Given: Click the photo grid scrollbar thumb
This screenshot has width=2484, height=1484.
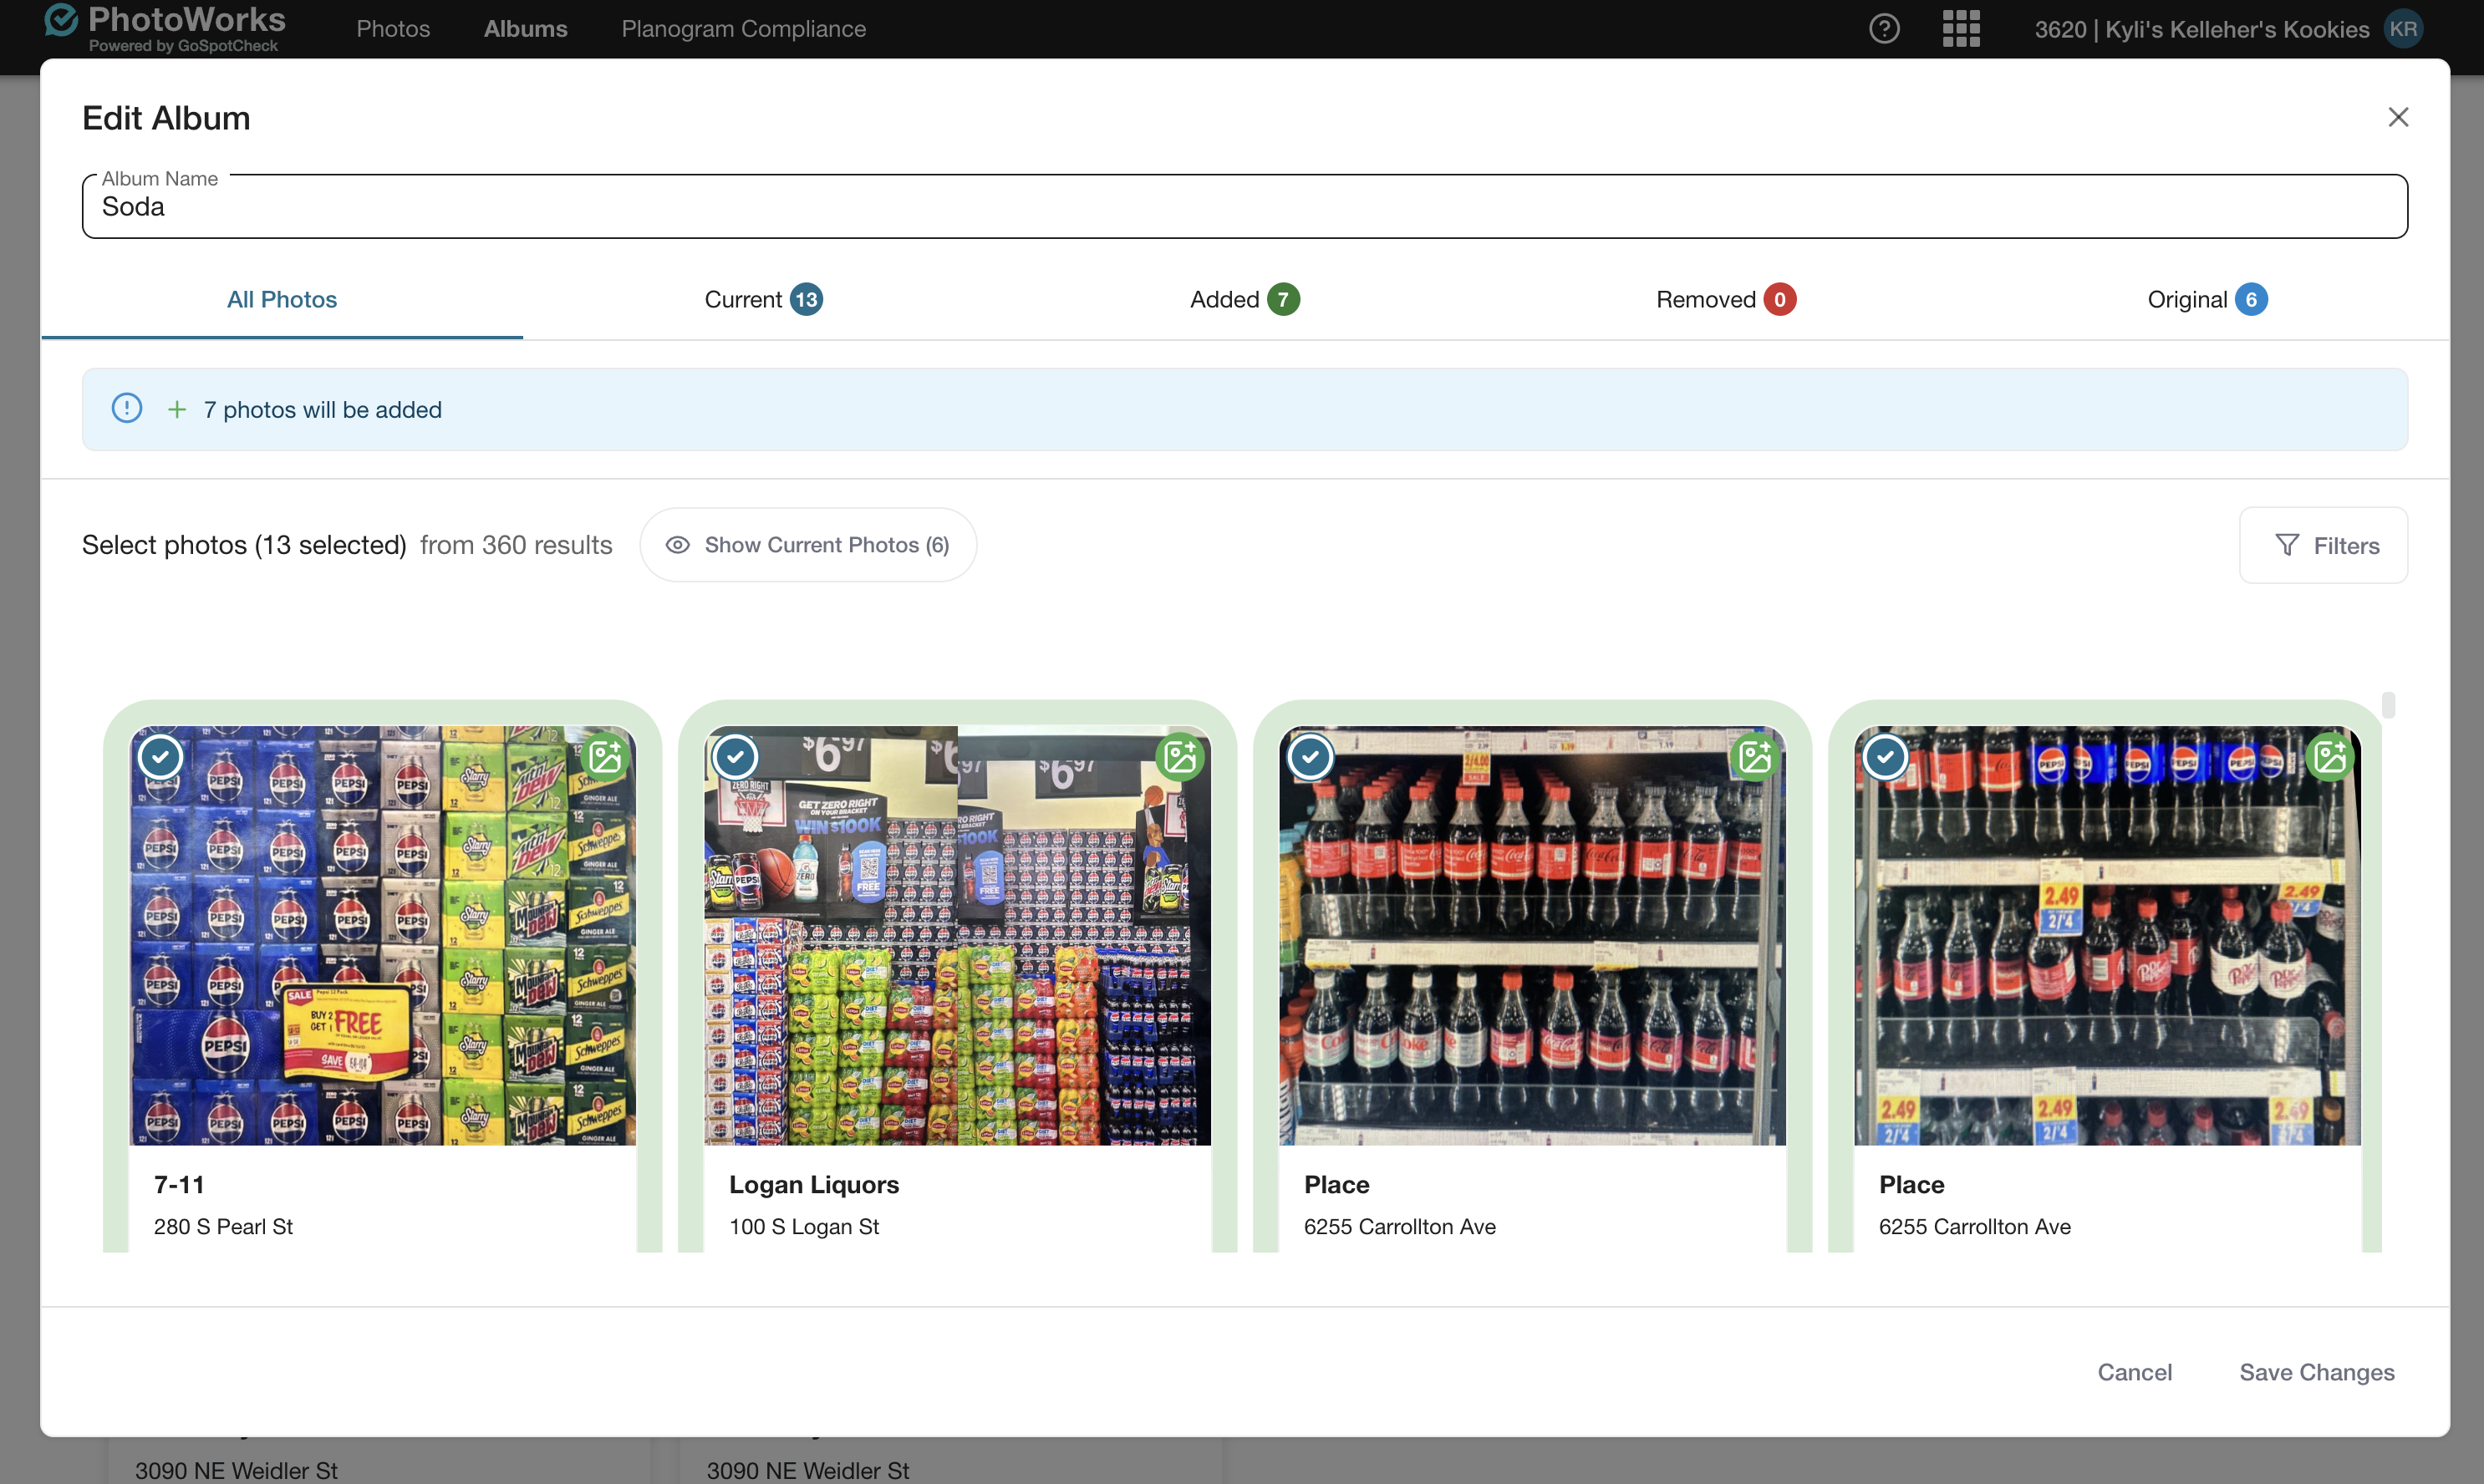Looking at the screenshot, I should [x=2388, y=705].
